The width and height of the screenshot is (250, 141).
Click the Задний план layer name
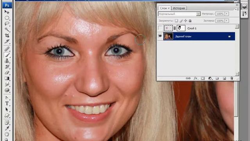(183, 36)
